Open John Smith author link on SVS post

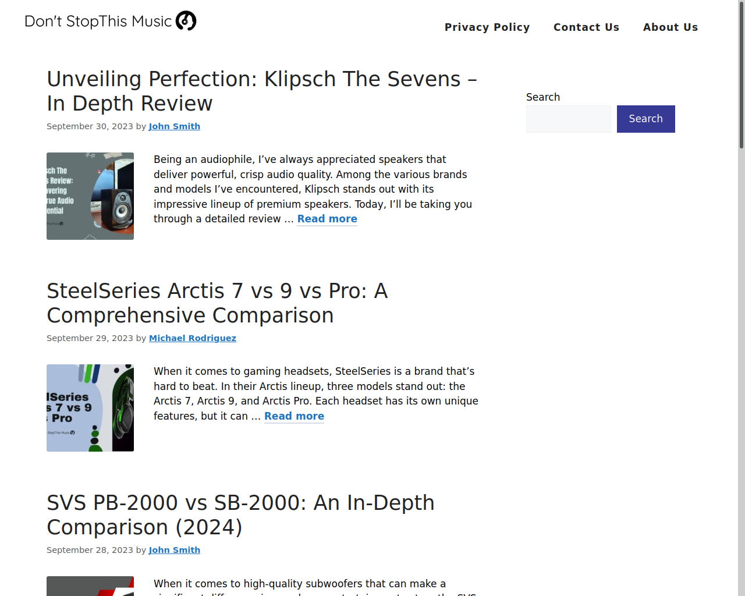point(175,550)
